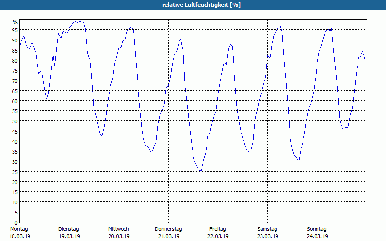Click the 'Montag' day label
386x241 pixels.
click(x=19, y=229)
